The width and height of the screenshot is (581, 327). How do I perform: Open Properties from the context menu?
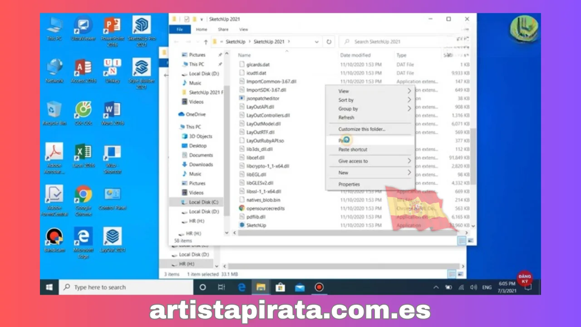[x=370, y=184]
